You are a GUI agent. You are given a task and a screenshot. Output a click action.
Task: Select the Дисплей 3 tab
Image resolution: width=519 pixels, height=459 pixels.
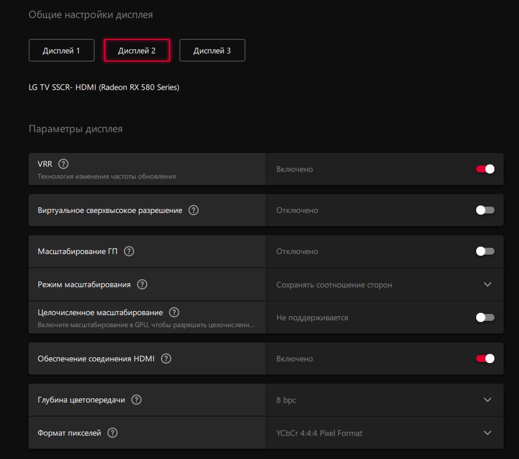(212, 50)
